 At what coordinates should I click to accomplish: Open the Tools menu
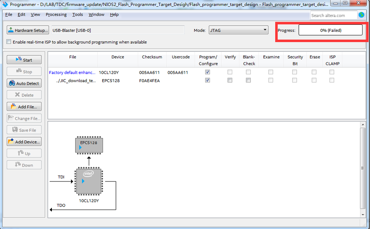77,14
